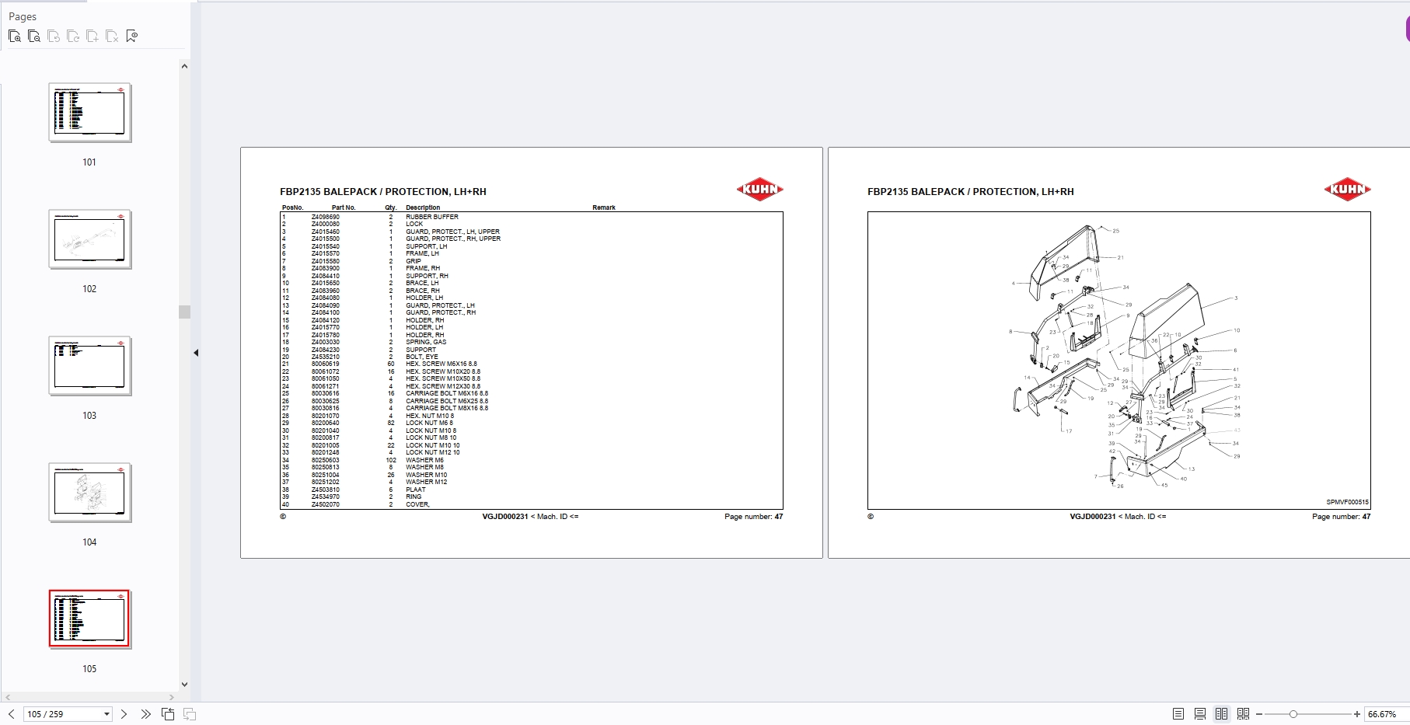Viewport: 1410px width, 725px height.
Task: Switch to continuous facing pages view
Action: point(1244,714)
